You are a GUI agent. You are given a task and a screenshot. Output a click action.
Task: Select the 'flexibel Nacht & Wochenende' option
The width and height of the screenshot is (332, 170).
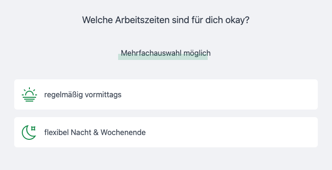coord(166,132)
